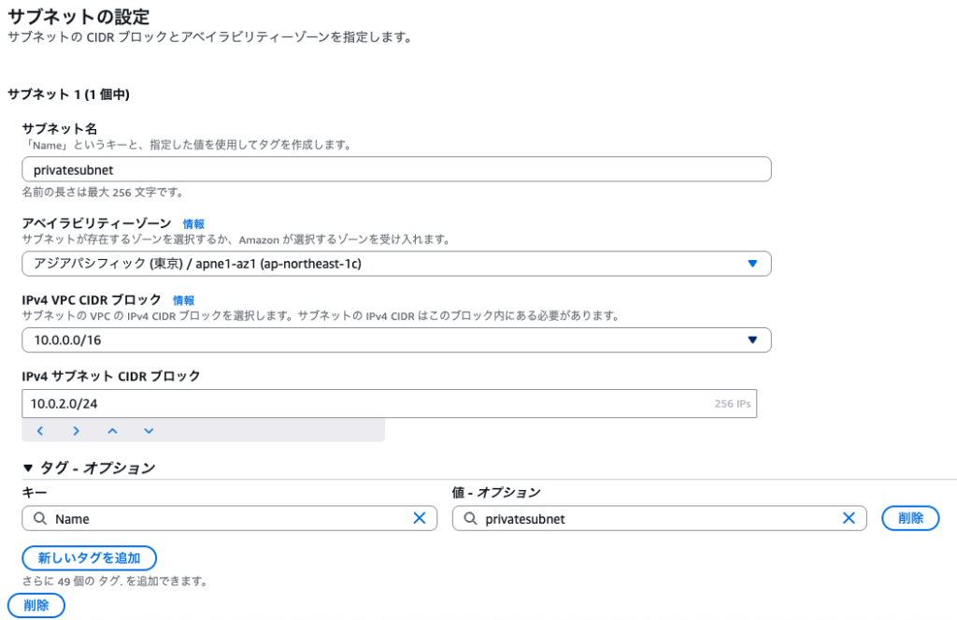Open 情報 link beside アベイラビリティーゾーン
957x620 pixels.
coord(193,223)
